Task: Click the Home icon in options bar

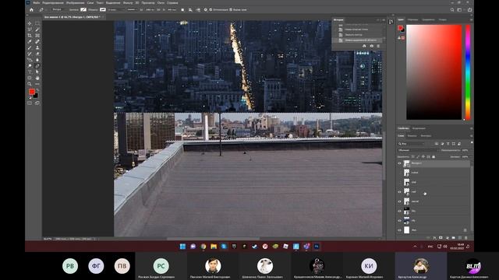Action: (x=31, y=10)
